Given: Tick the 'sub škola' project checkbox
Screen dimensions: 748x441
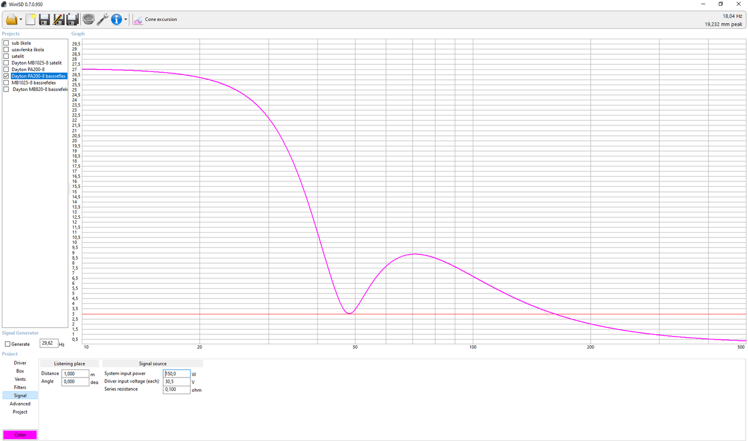Looking at the screenshot, I should (x=6, y=43).
